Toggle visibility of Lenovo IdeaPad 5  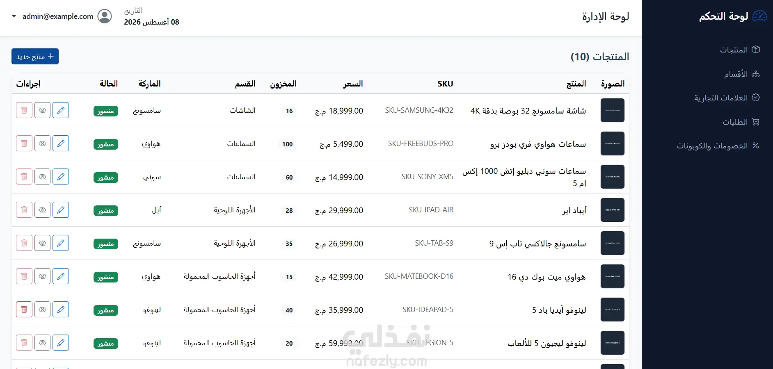pos(43,310)
